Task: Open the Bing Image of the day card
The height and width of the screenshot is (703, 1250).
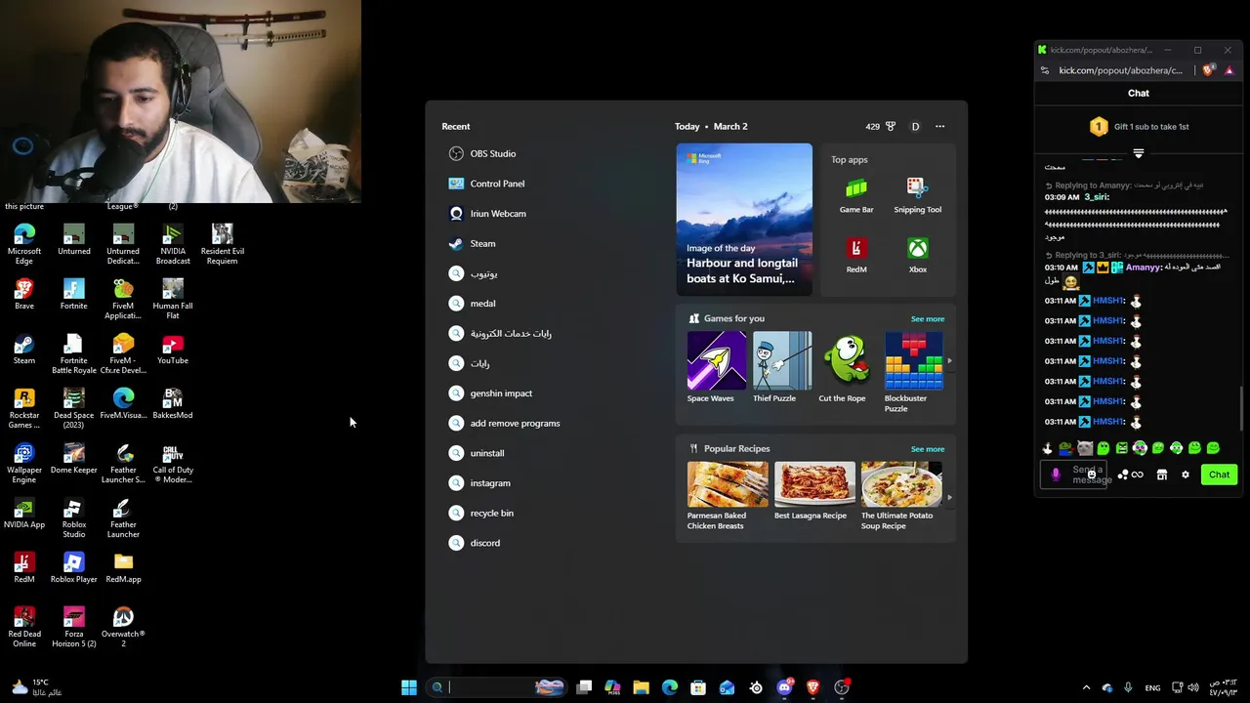Action: click(x=744, y=219)
